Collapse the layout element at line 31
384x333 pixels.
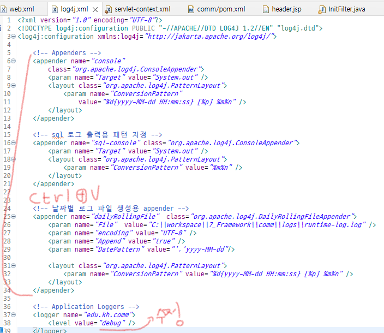coord(14,266)
